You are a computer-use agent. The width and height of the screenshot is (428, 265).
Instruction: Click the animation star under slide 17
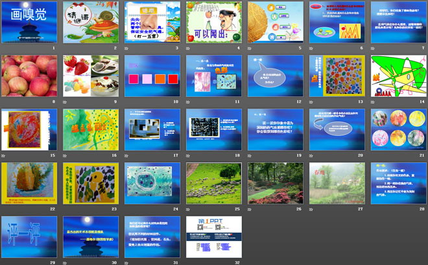click(126, 156)
